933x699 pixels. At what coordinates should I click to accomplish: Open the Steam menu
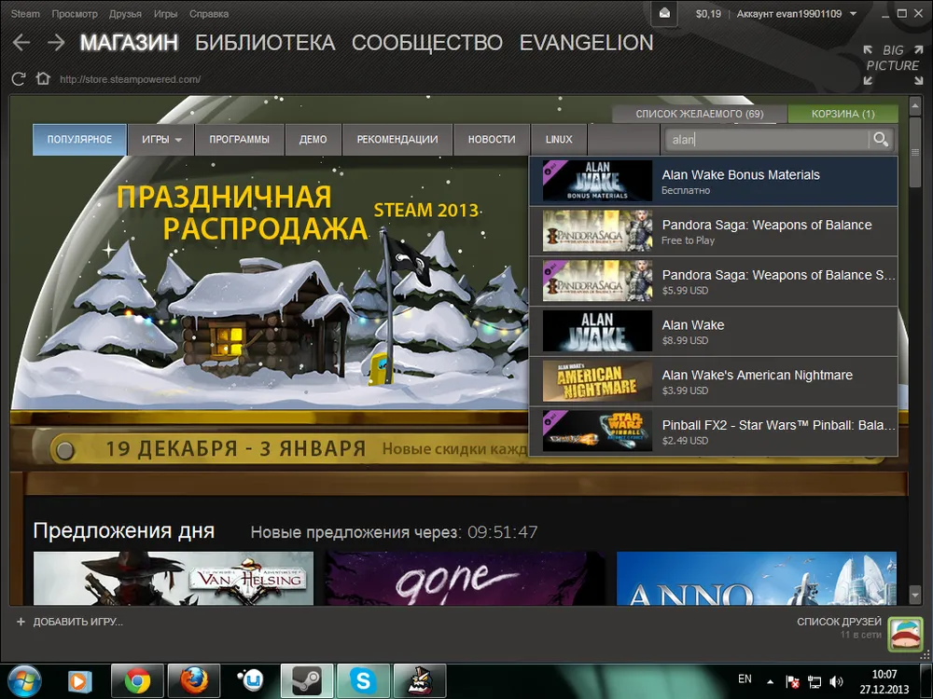[25, 14]
